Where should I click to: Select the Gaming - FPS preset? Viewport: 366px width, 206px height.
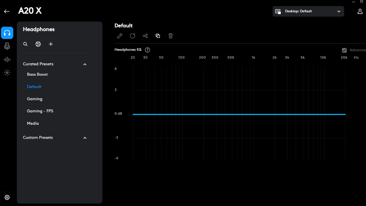coord(40,111)
